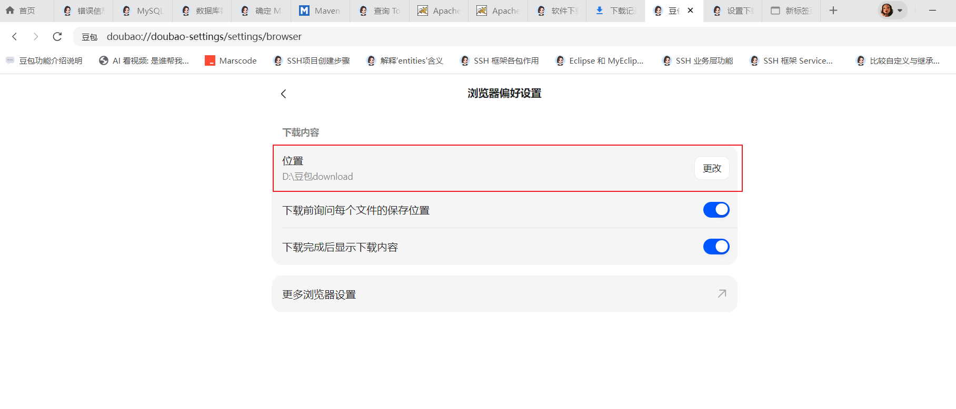This screenshot has height=409, width=956.
Task: Open 更多浏览器设置 row
Action: pyautogui.click(x=504, y=294)
